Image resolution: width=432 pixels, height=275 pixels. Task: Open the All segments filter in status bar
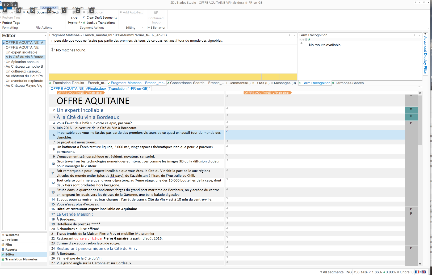click(332, 272)
